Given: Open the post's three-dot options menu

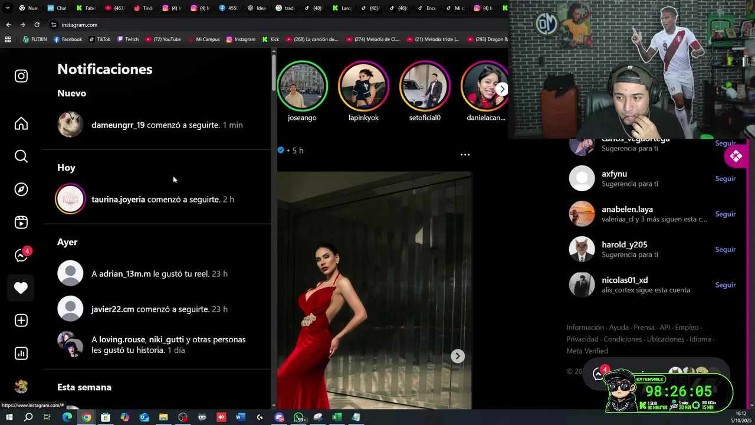Looking at the screenshot, I should (x=465, y=155).
